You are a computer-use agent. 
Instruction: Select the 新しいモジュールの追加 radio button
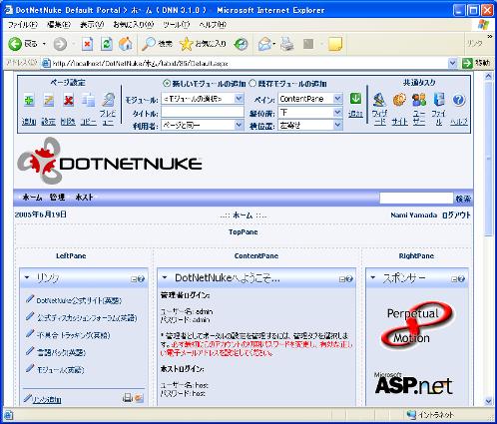(167, 83)
